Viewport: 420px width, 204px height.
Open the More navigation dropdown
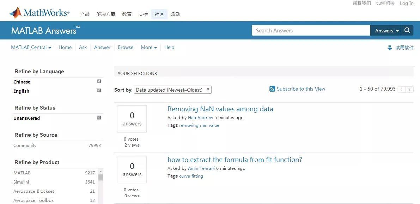[x=148, y=48]
